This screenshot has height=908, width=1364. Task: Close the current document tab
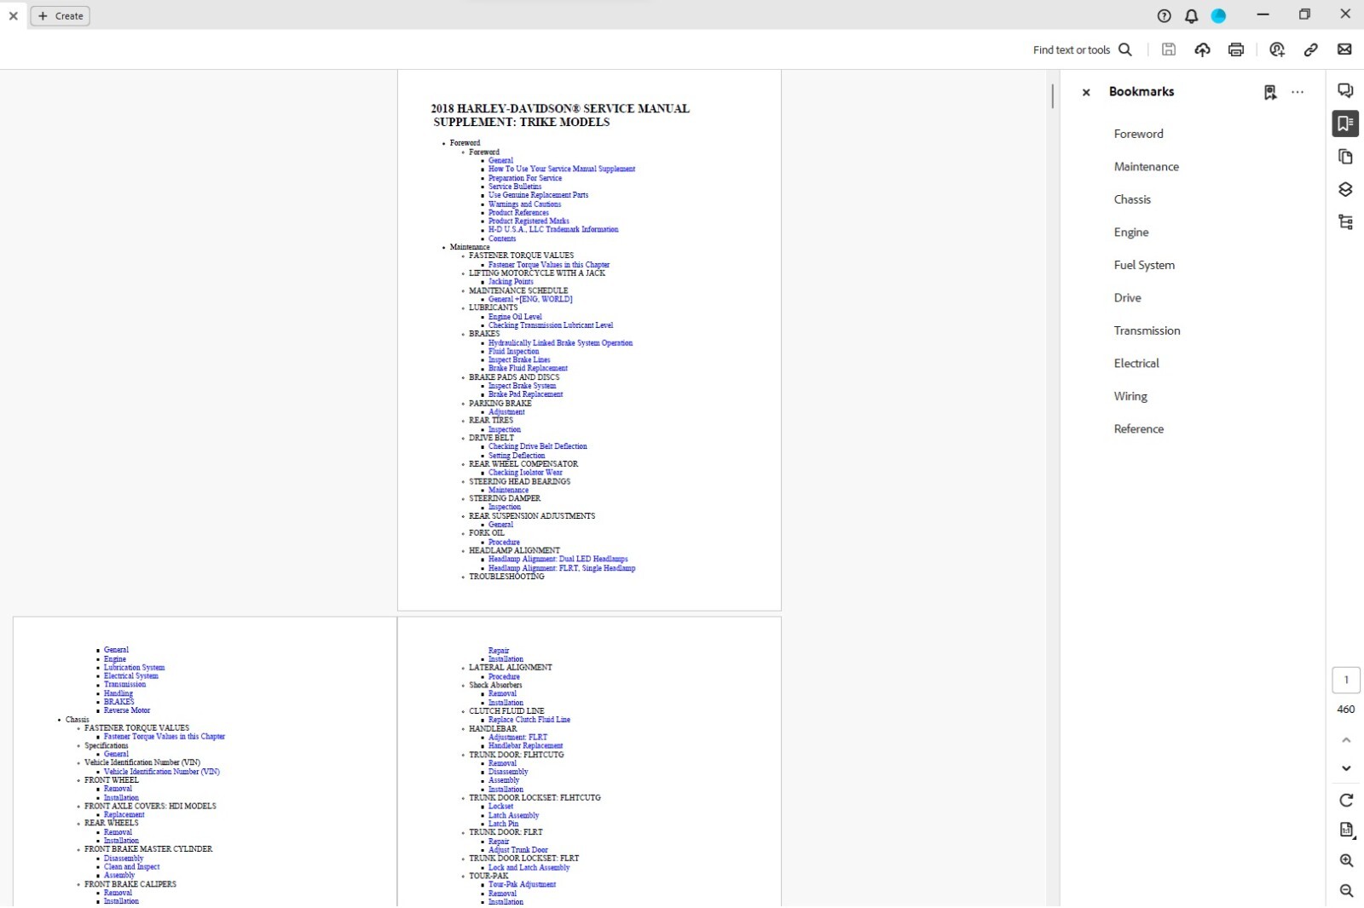(13, 15)
